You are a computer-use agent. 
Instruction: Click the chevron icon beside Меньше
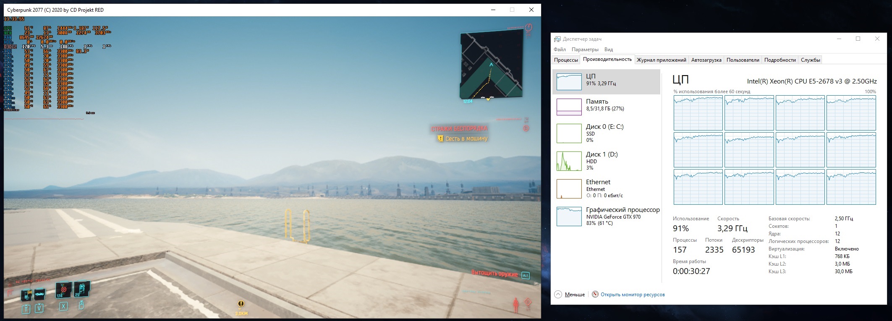[x=558, y=295]
